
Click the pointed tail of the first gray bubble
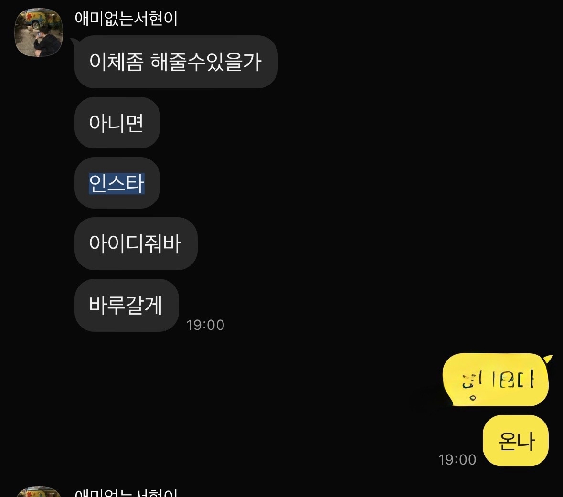74,41
